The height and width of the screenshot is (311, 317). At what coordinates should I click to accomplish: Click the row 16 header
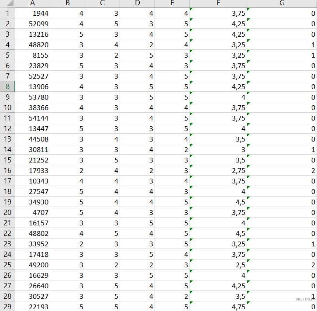point(7,170)
